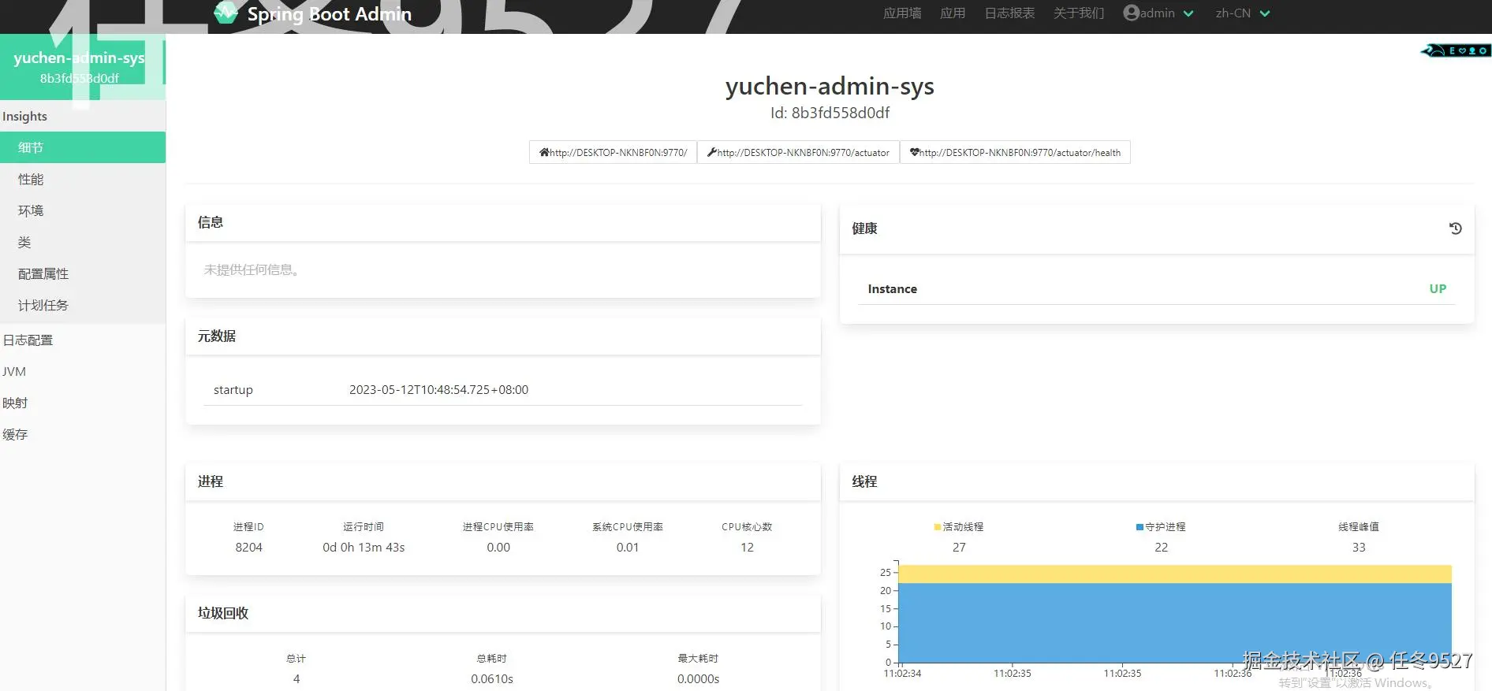This screenshot has height=691, width=1492.
Task: Click the heart icon on health URL
Action: (915, 152)
